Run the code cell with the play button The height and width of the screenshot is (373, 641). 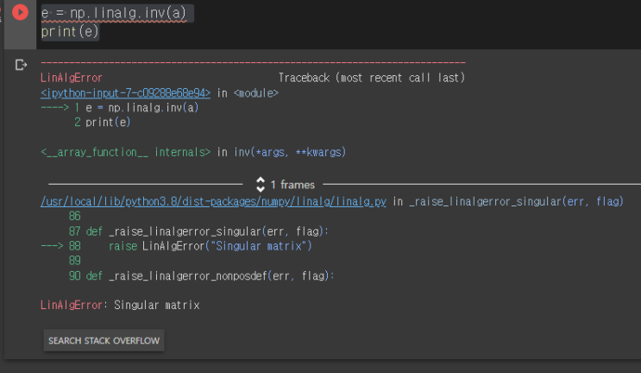click(19, 14)
